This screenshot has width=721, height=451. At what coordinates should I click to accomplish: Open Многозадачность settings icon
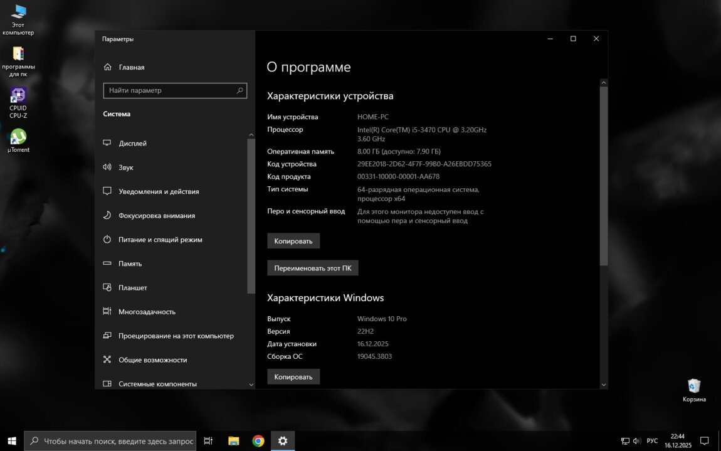click(107, 312)
